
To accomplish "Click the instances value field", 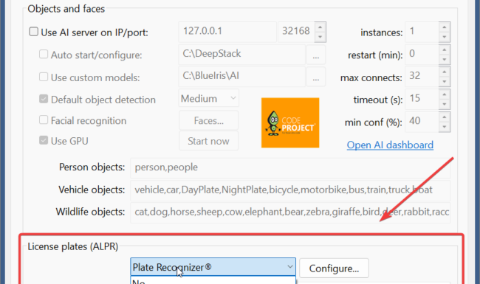I will point(422,32).
